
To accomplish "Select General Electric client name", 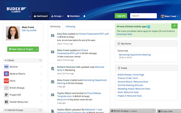I will tap(18, 74).
